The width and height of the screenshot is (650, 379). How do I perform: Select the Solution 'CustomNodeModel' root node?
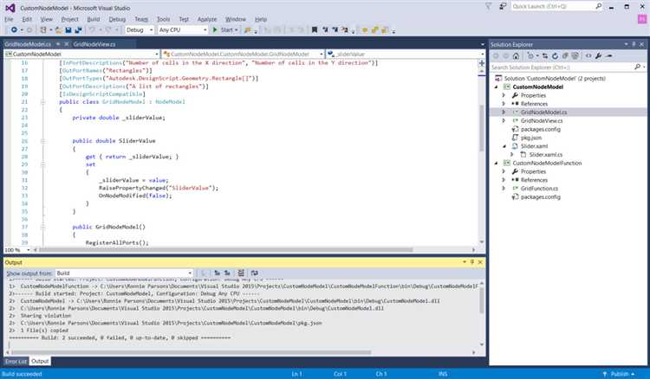click(555, 78)
